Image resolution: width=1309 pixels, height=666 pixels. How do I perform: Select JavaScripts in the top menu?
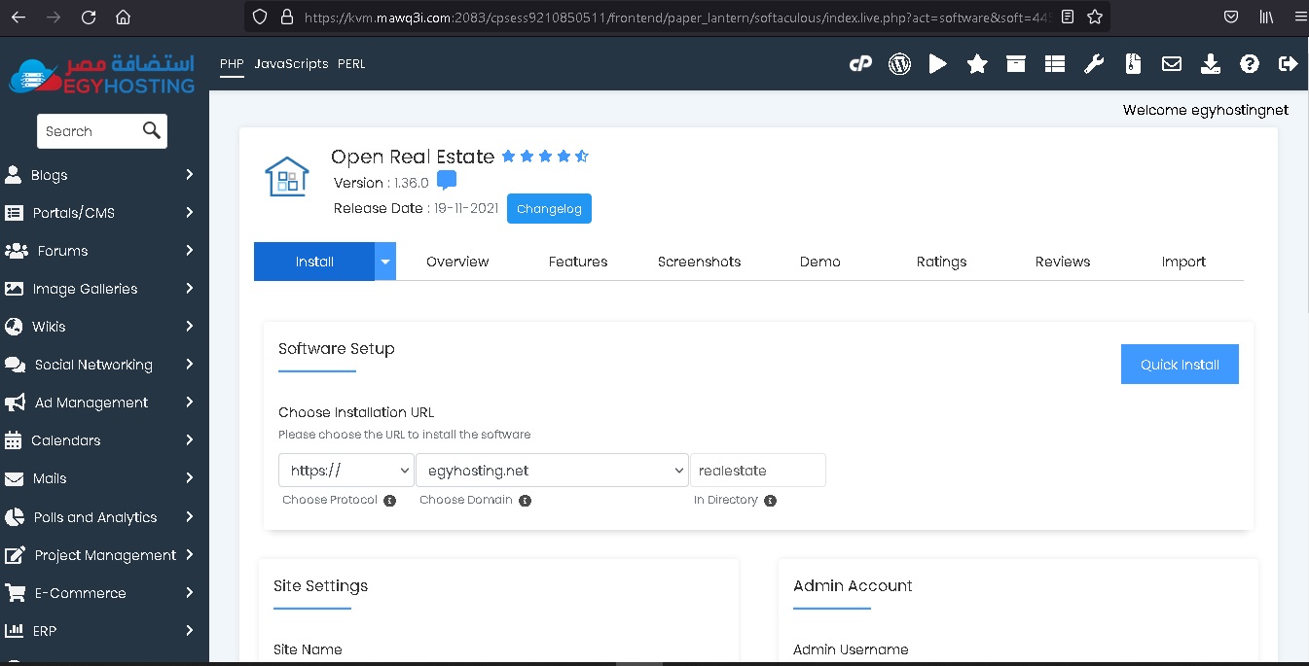point(291,64)
